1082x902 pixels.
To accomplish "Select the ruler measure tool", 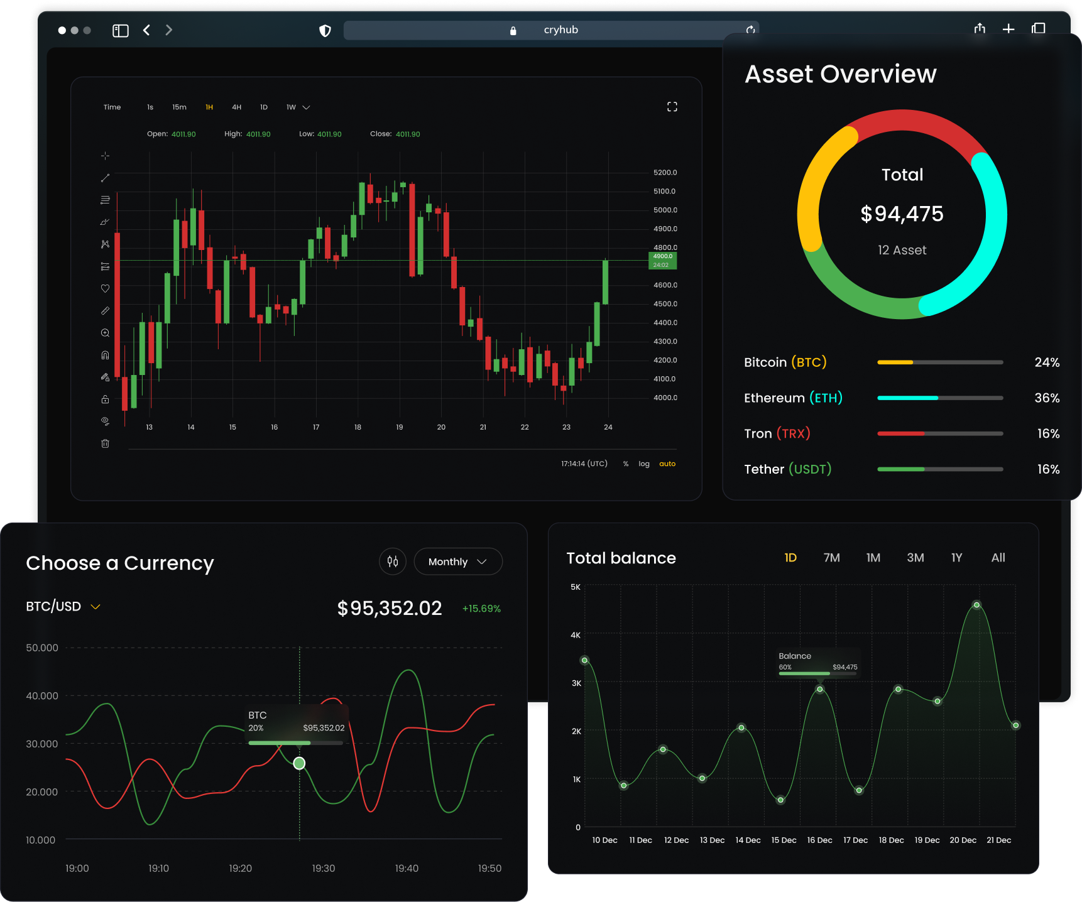I will click(105, 311).
